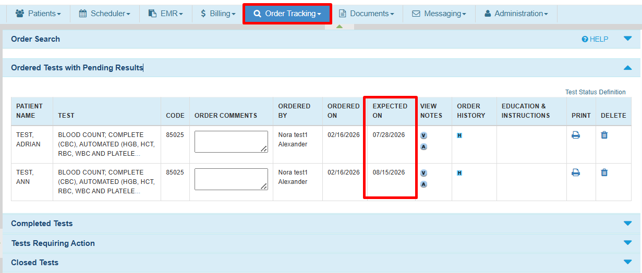Expand the Closed Tests section
Screen dimensions: 642x273
[627, 262]
